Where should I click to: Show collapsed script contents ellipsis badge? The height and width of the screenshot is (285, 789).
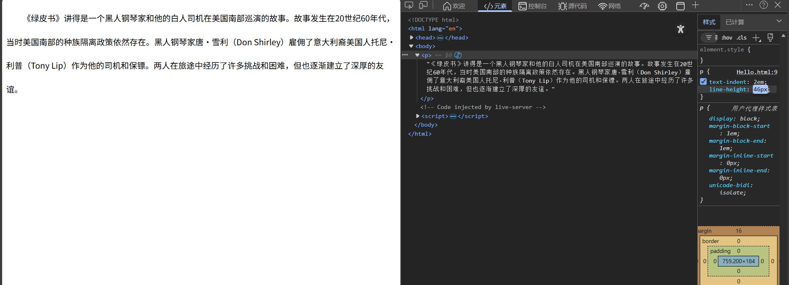[x=453, y=116]
